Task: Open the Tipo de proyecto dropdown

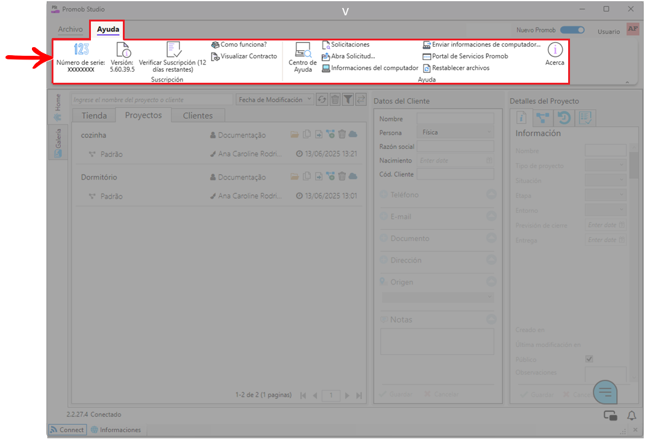Action: (606, 166)
